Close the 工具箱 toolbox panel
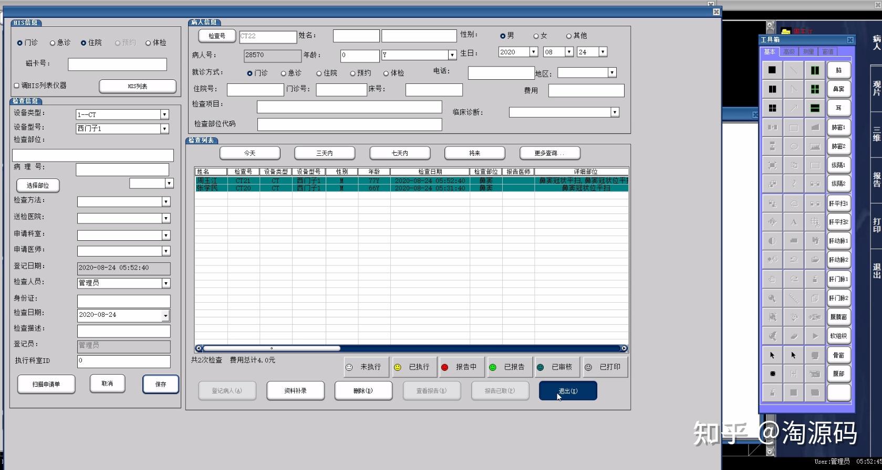 click(x=850, y=40)
